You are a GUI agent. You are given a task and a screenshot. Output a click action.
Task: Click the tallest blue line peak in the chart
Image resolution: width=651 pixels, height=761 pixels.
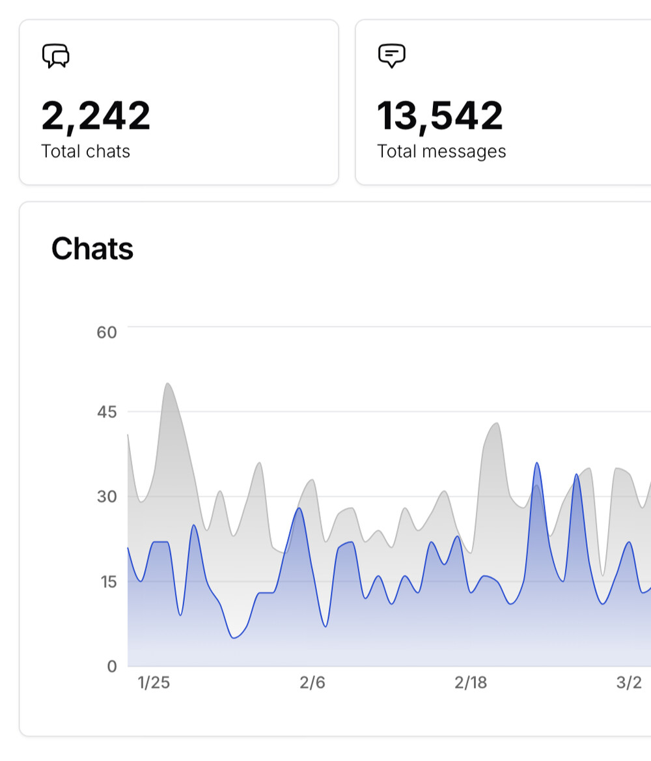536,463
